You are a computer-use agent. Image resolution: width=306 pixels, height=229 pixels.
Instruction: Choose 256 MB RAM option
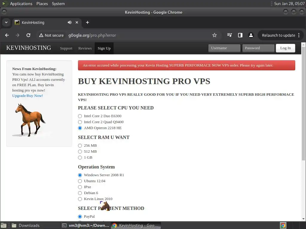click(x=80, y=146)
